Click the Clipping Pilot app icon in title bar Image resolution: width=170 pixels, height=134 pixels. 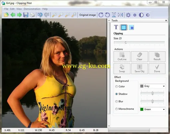tap(3, 3)
